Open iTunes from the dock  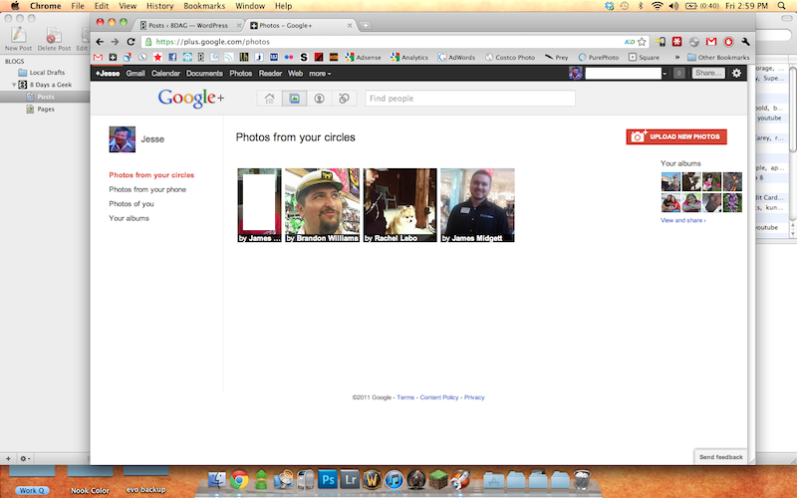click(x=394, y=479)
